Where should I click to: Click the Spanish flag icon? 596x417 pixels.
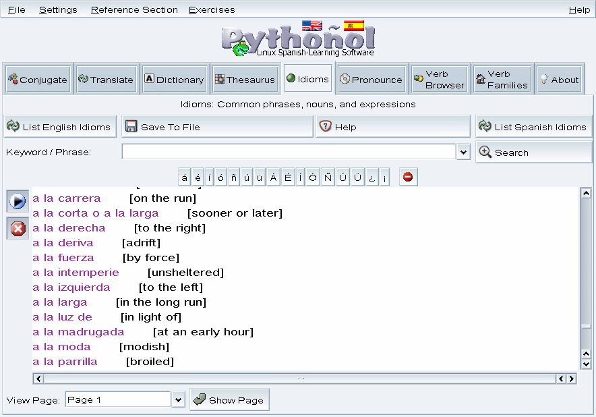point(353,26)
